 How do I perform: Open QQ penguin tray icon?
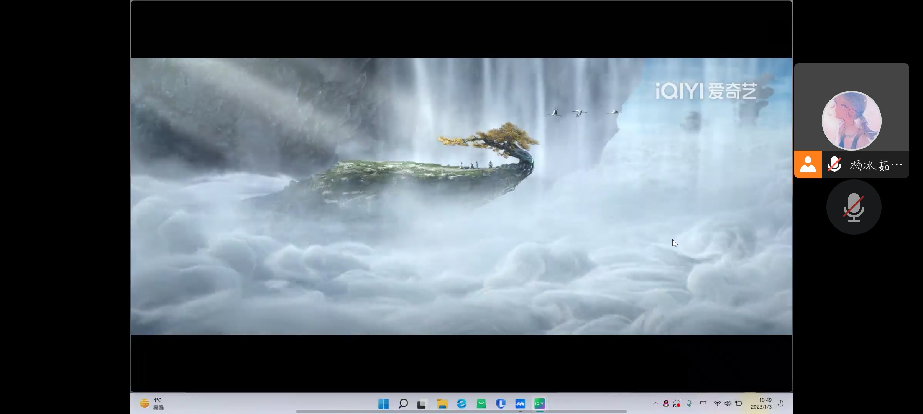coord(666,404)
